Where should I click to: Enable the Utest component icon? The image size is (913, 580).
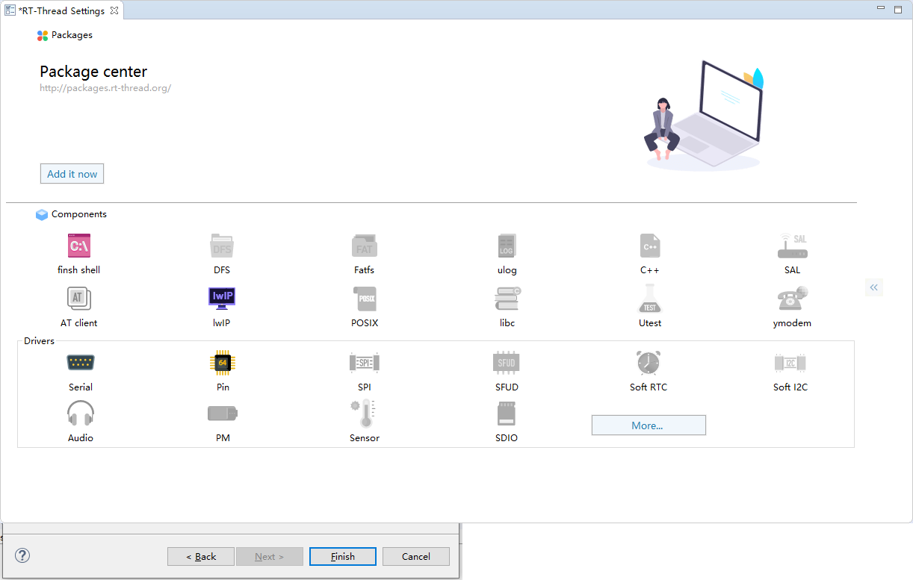click(649, 299)
